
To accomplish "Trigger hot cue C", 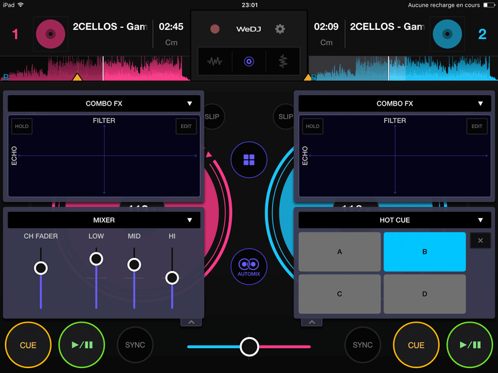I will point(339,294).
